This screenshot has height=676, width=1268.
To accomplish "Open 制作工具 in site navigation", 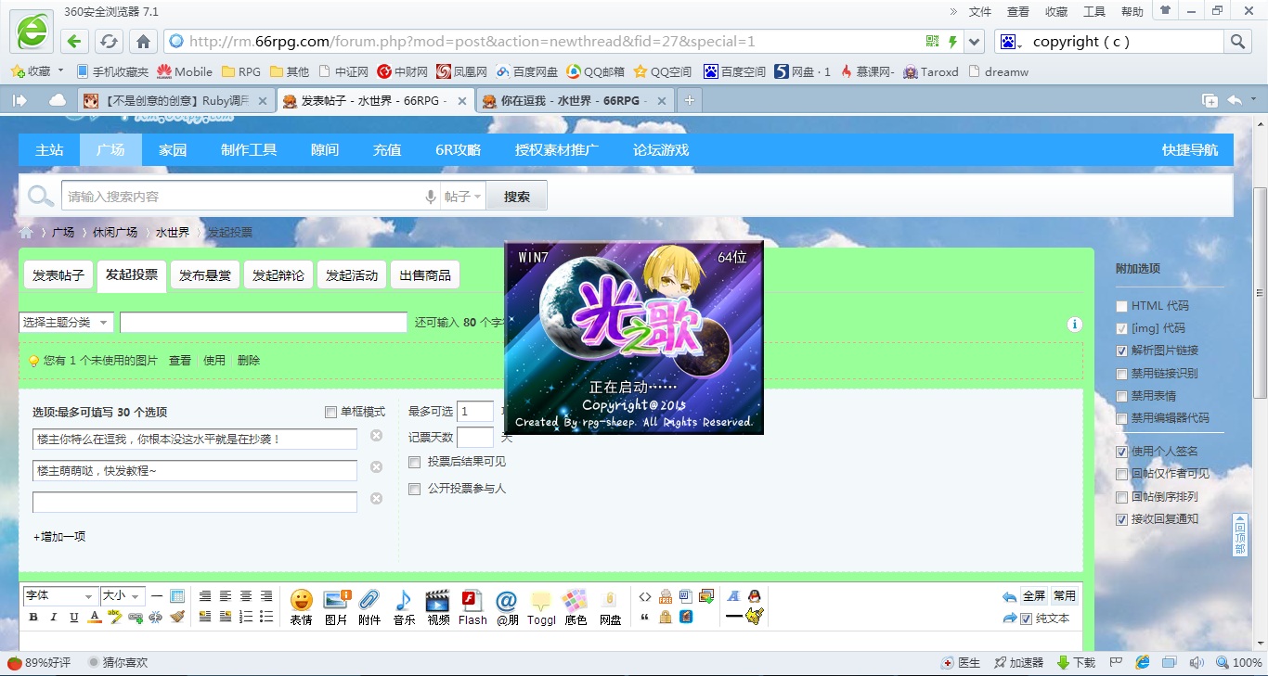I will coord(249,149).
